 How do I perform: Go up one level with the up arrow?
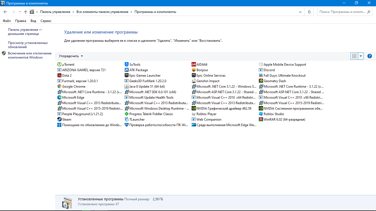[26, 12]
